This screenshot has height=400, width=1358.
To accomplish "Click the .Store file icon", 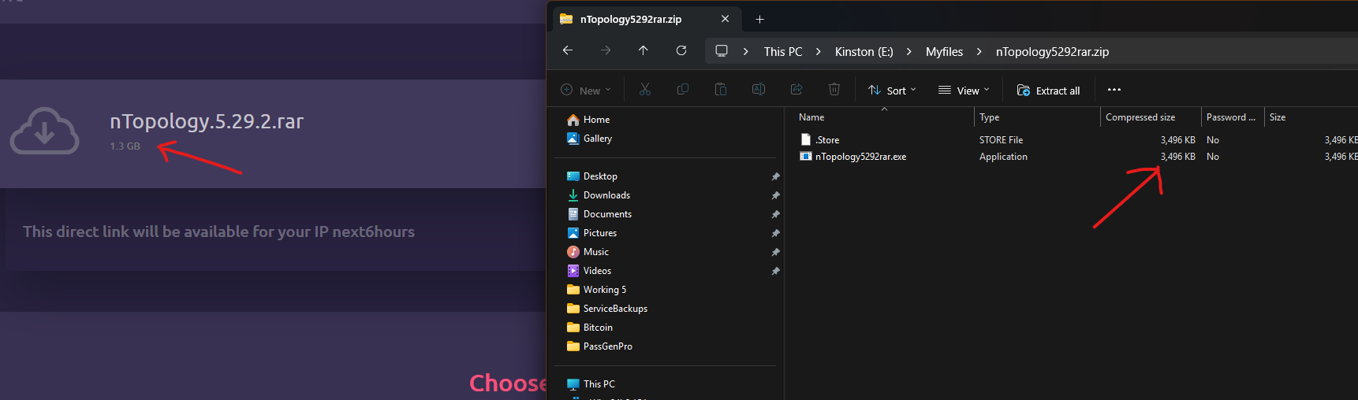I will pos(805,139).
